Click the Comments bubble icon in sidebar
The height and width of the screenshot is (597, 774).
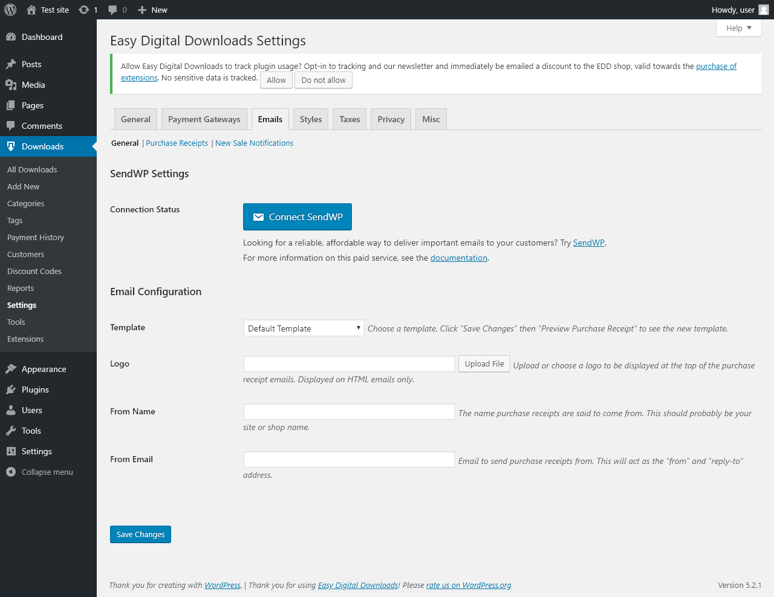click(11, 126)
